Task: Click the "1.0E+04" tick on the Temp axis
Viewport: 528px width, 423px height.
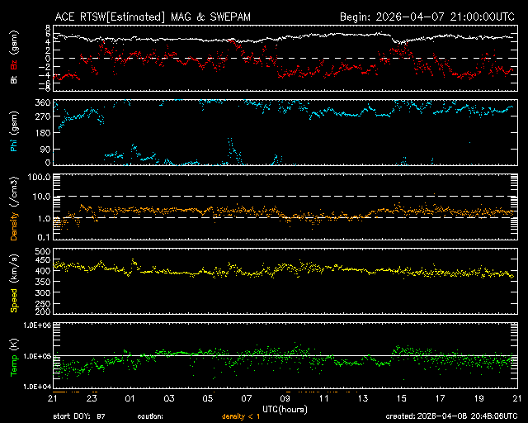Action: coord(37,387)
